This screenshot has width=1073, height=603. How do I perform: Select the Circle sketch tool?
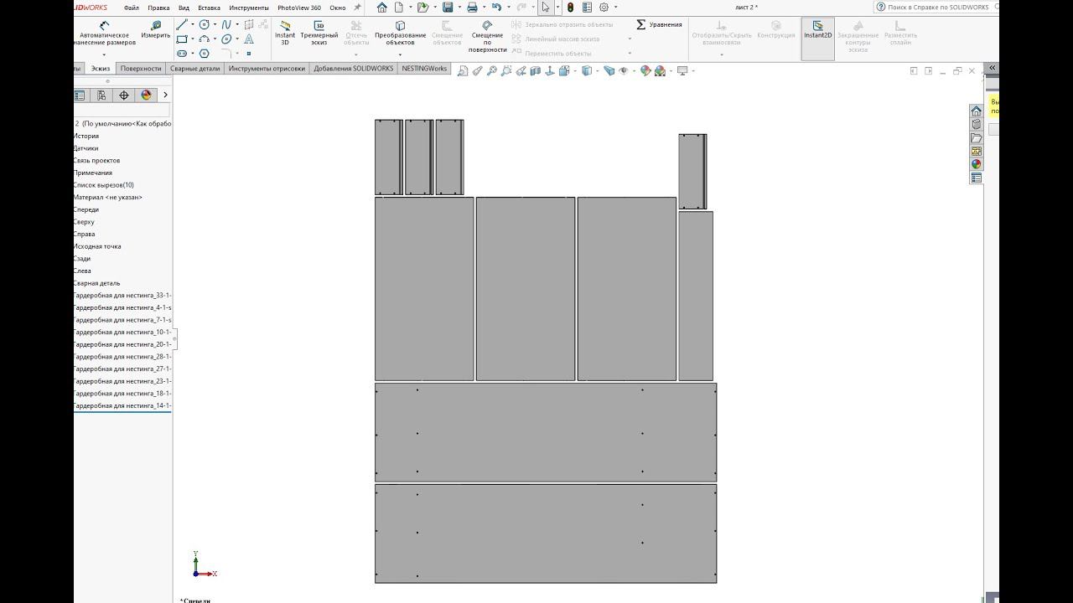[204, 25]
